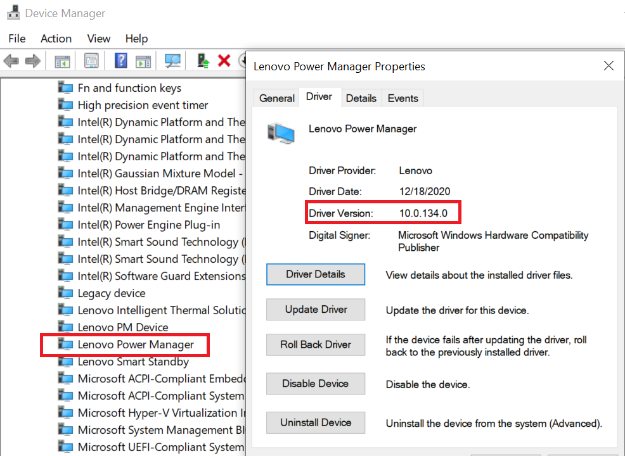Click the Driver Provider value Lenovo
Image resolution: width=625 pixels, height=456 pixels.
coord(415,171)
